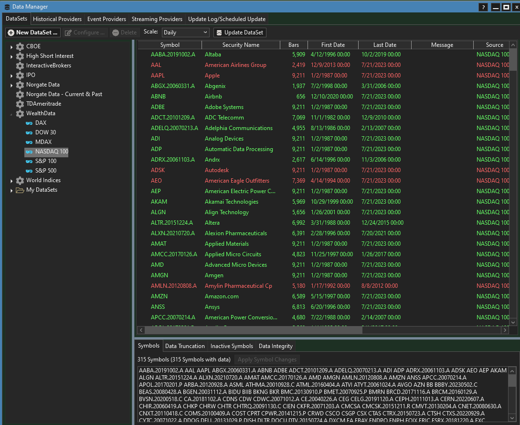Switch to the Historical Providers tab

(57, 19)
